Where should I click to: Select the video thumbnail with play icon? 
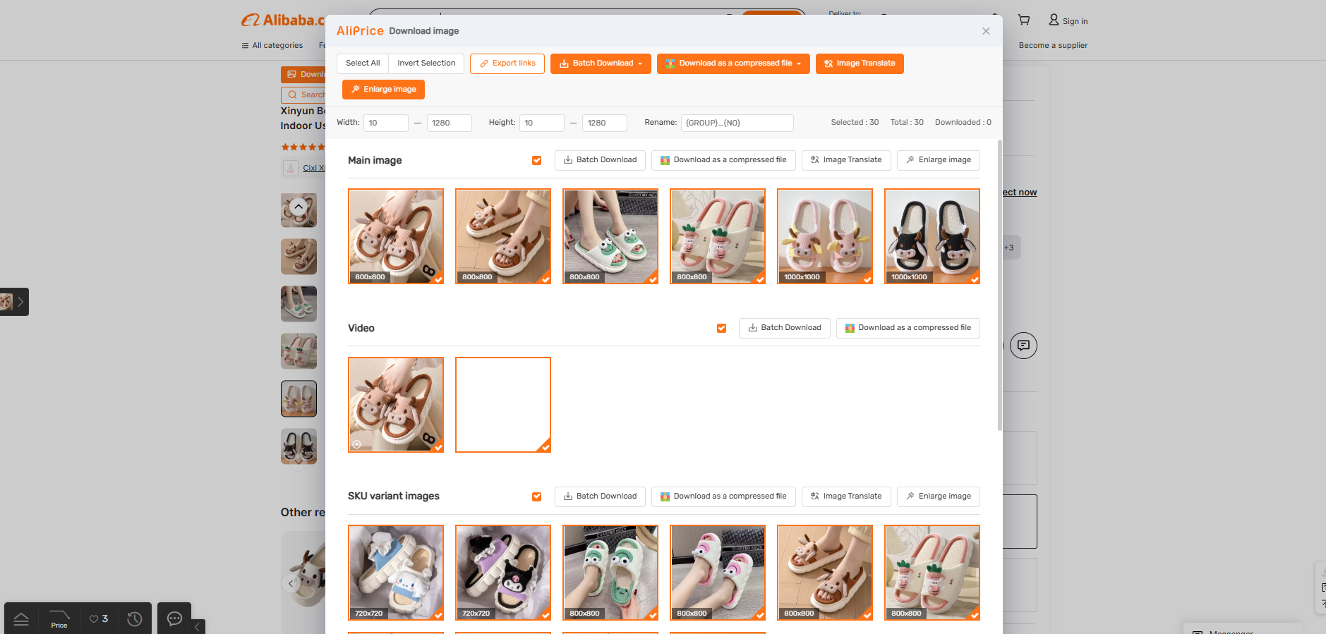(396, 405)
